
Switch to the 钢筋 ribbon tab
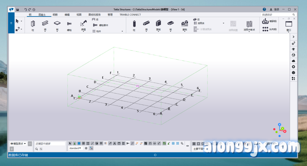pyautogui.click(x=55, y=14)
